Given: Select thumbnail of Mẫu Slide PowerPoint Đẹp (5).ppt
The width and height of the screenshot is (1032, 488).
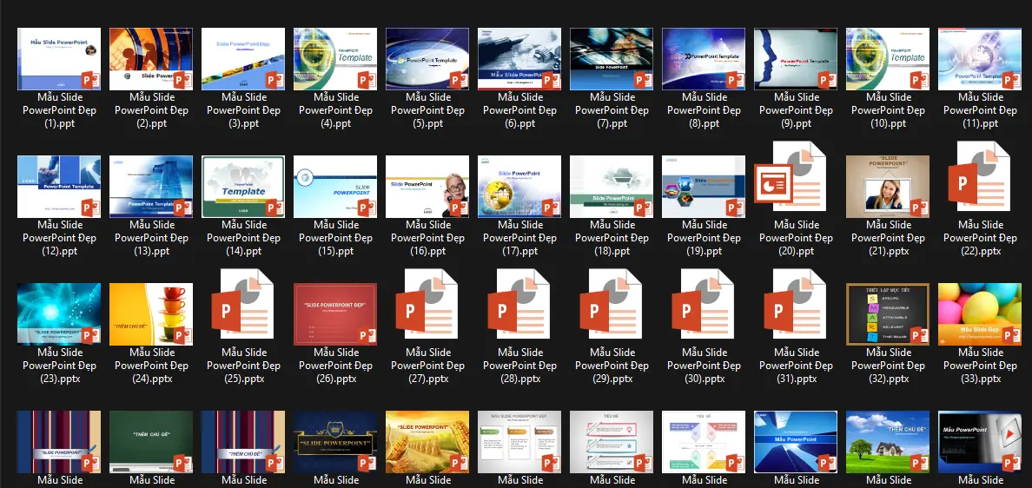Looking at the screenshot, I should tap(427, 59).
